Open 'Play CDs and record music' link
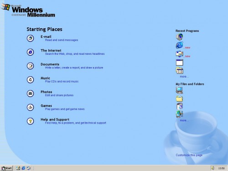The width and height of the screenshot is (228, 171). [x=62, y=82]
